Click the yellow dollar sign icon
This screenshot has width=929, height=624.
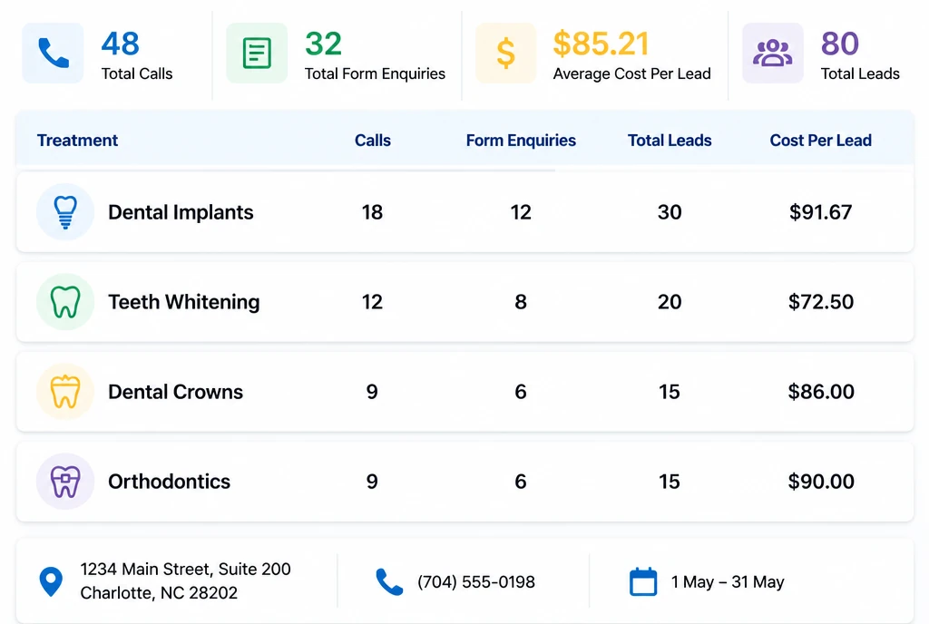(x=505, y=54)
